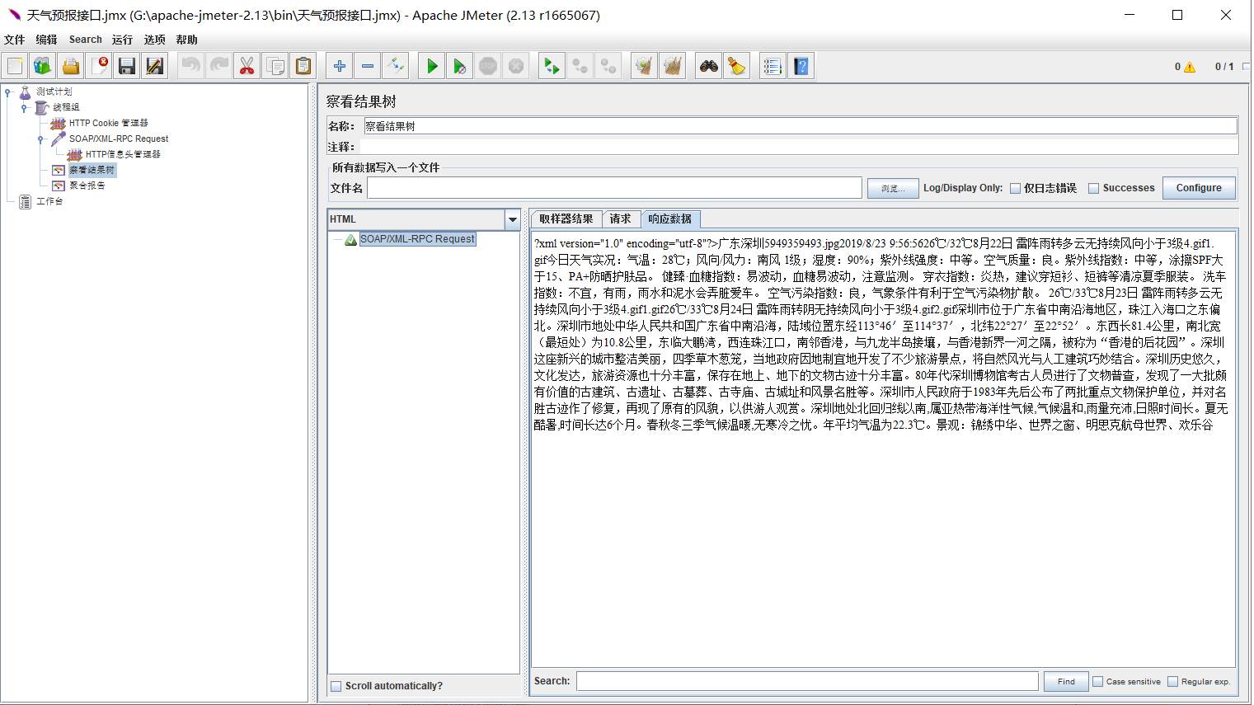Click the Redo arrow icon
This screenshot has width=1254, height=705.
pos(219,66)
